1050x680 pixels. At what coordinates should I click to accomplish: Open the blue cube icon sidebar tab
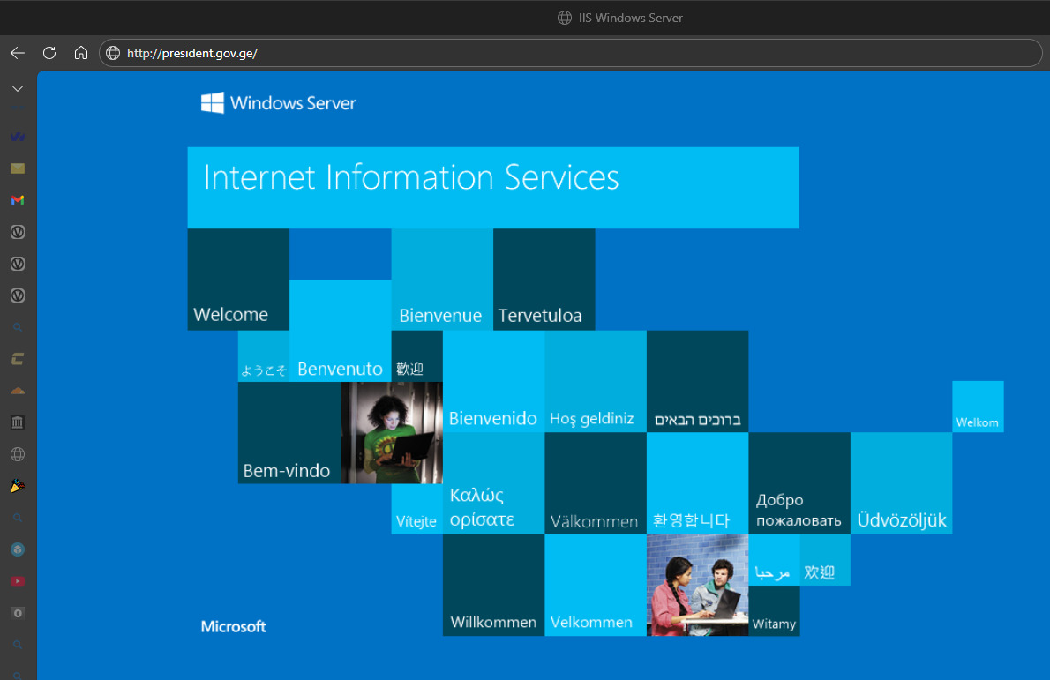point(18,549)
